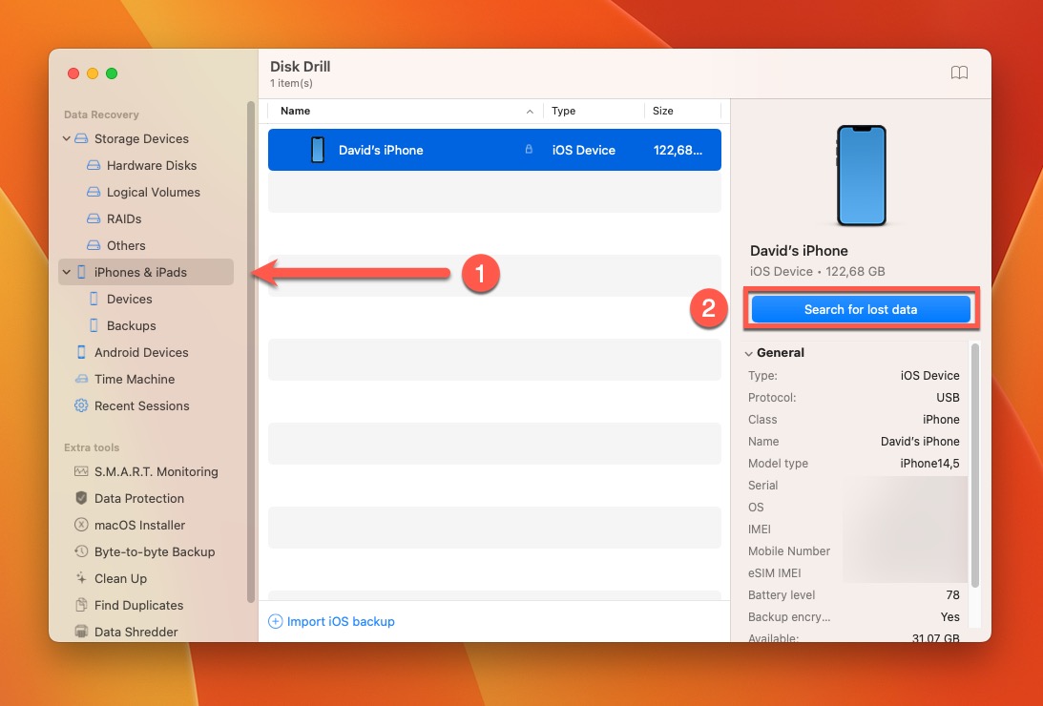Click the Logical Volumes disk icon

94,192
